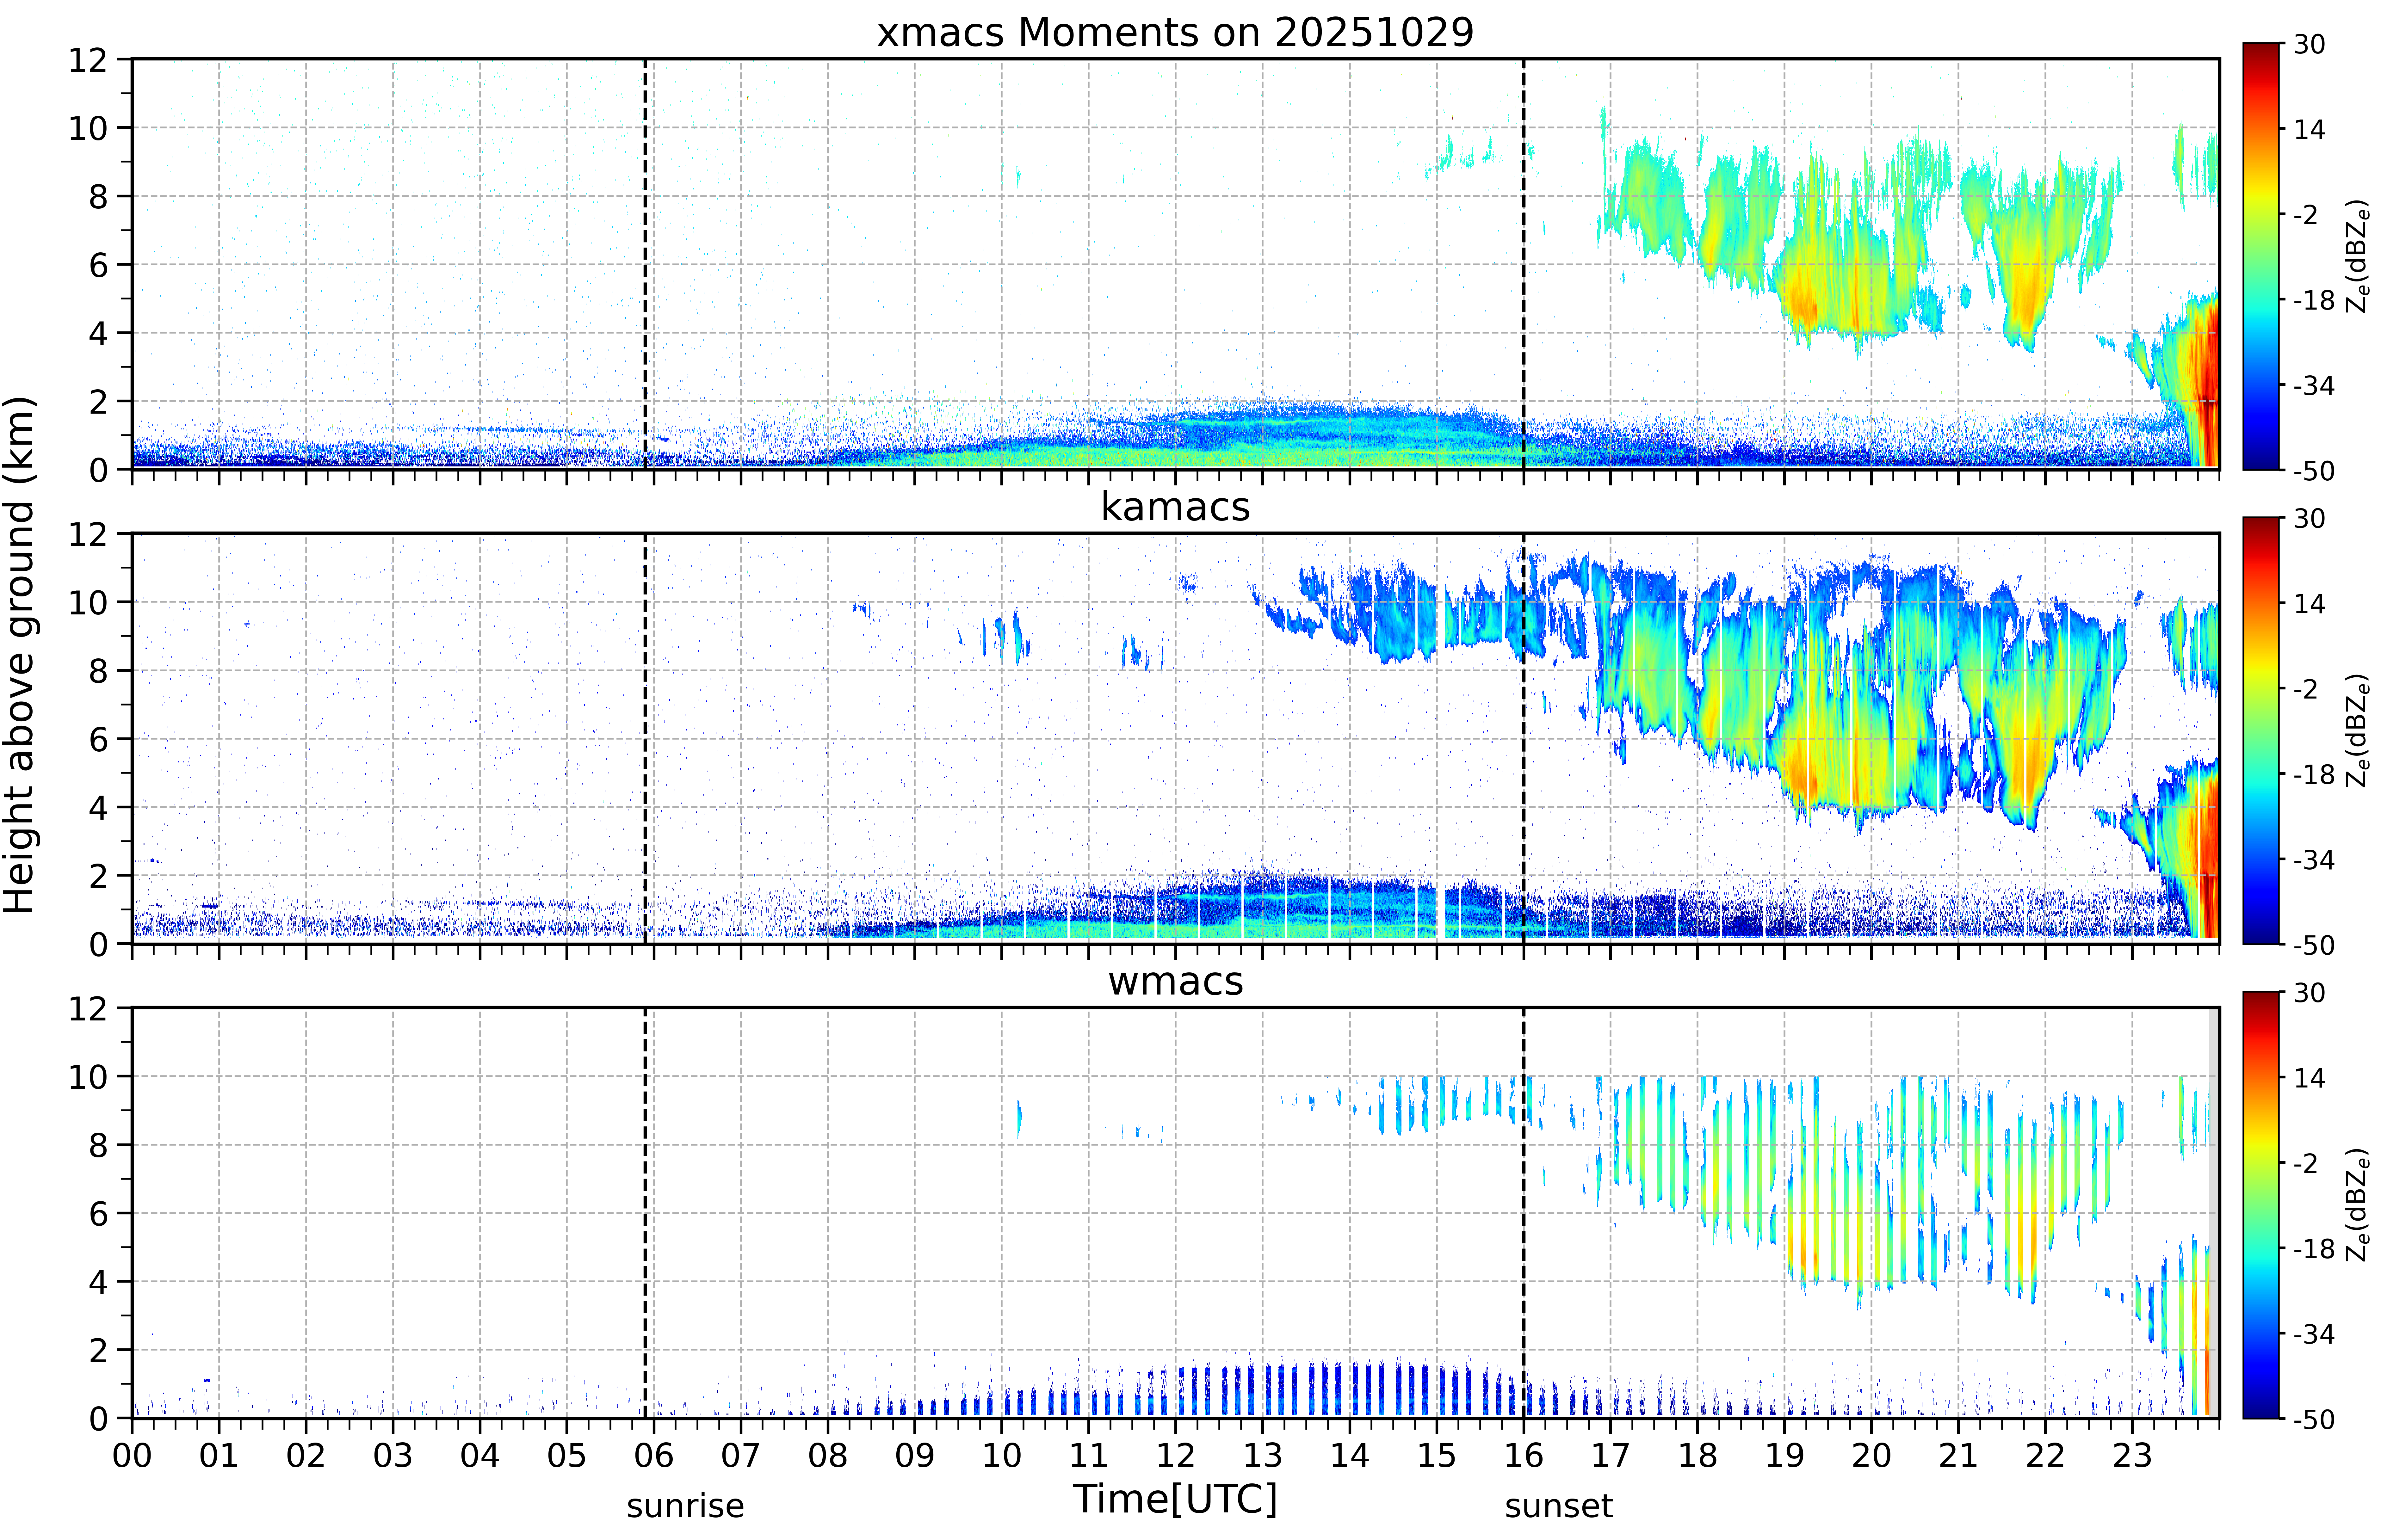Click the "2" height tick of the kamacs panel
2387x1540 pixels.
click(x=98, y=876)
